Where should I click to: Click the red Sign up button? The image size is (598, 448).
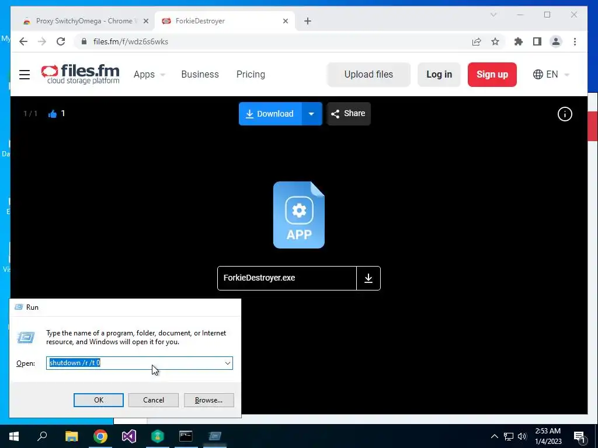coord(492,74)
